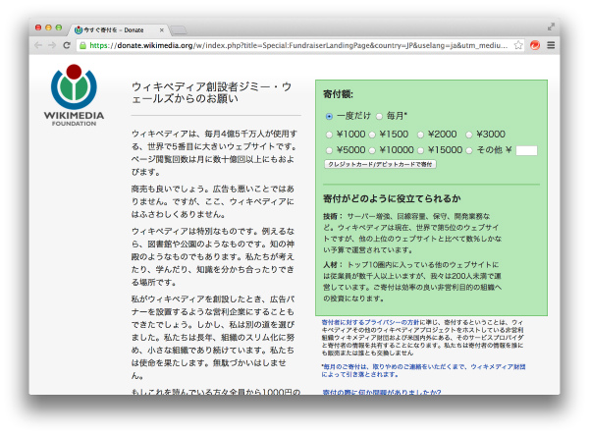Open a new tab button
The width and height of the screenshot is (589, 435).
click(179, 30)
